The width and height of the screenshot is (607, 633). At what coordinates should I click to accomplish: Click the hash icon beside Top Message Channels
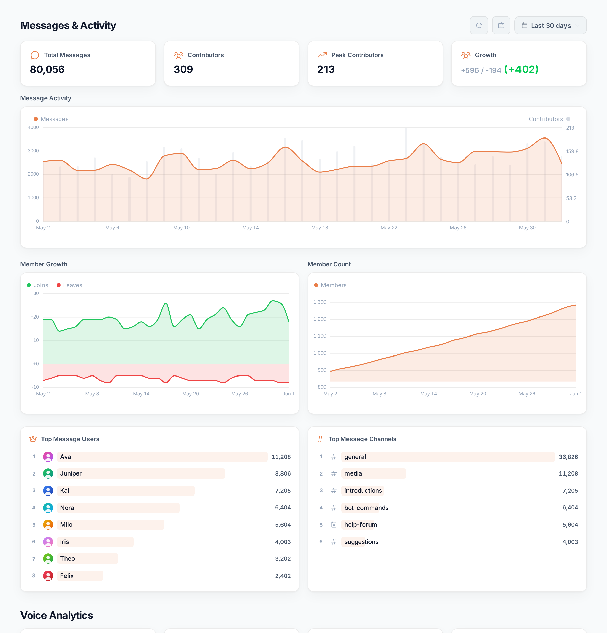[320, 439]
